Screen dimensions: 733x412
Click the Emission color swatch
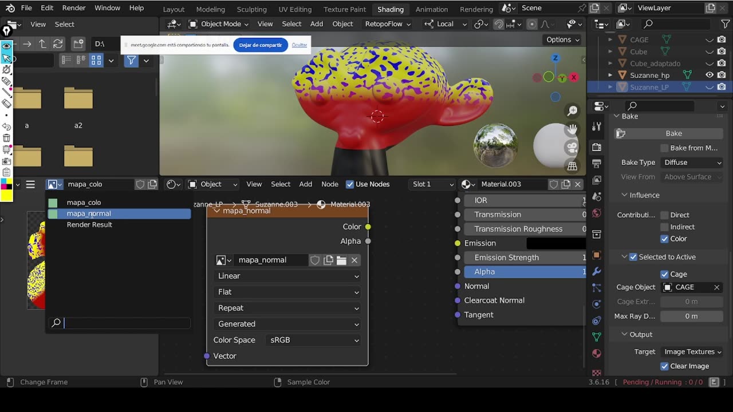(555, 243)
